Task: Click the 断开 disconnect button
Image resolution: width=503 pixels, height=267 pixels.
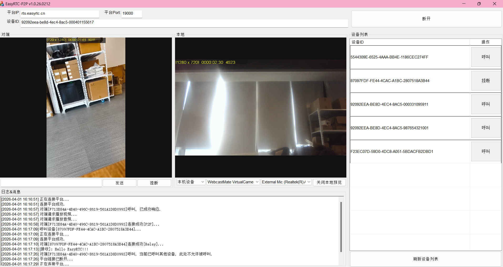Action: point(426,19)
